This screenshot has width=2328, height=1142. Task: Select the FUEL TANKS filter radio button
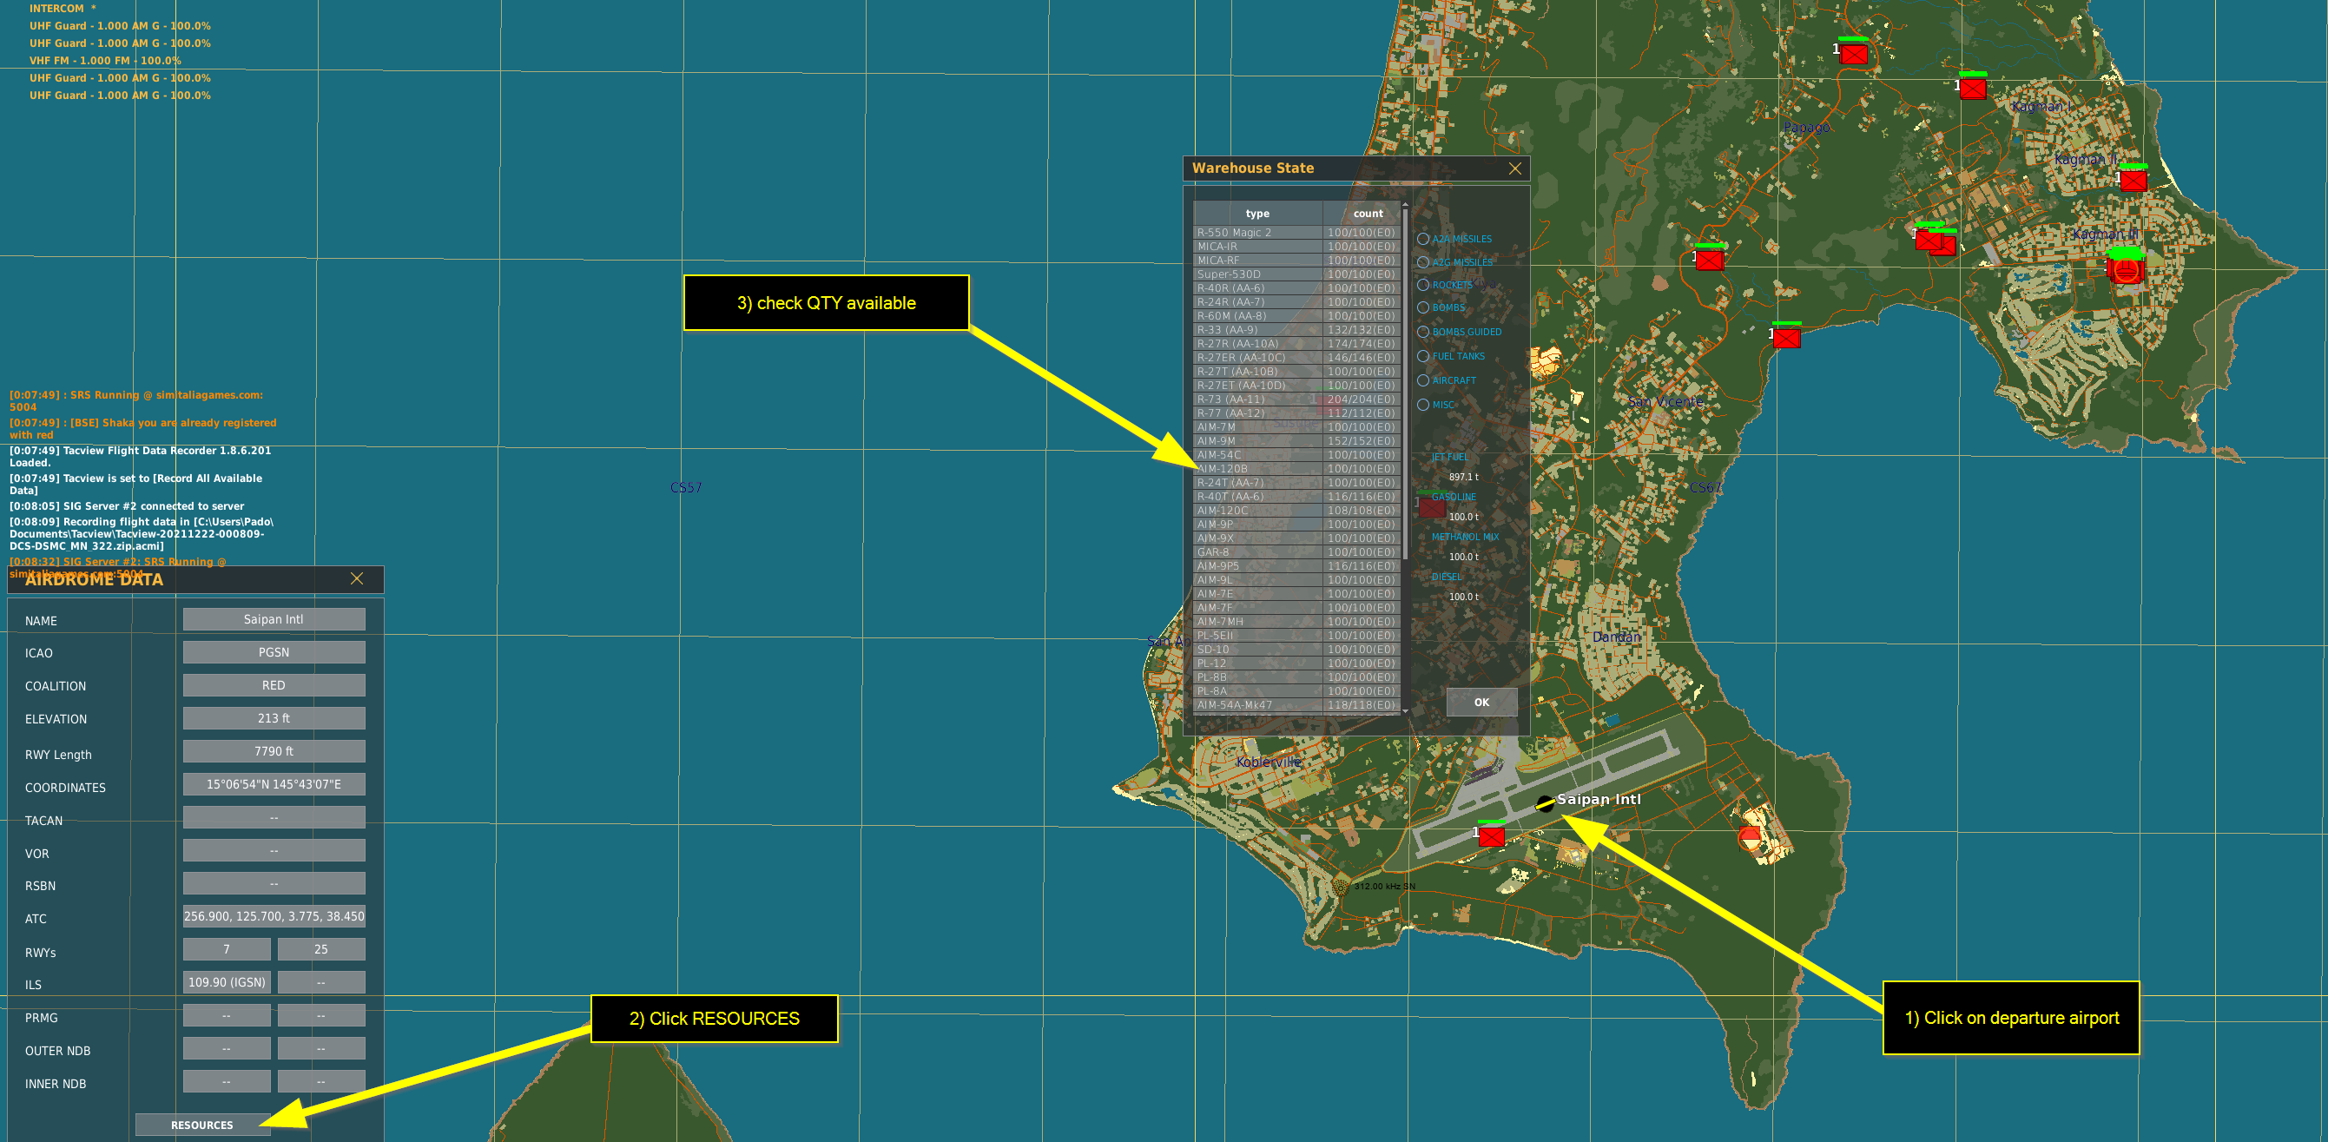(x=1423, y=356)
